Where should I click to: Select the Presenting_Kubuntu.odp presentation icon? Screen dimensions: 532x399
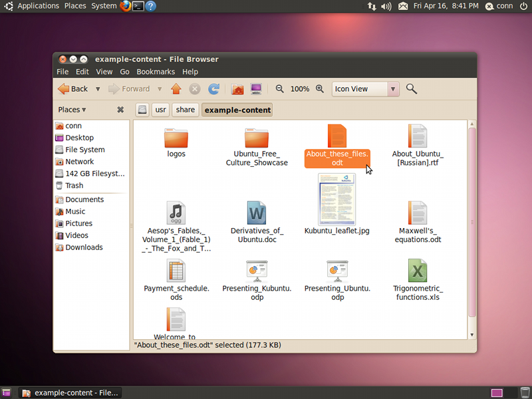pyautogui.click(x=257, y=271)
